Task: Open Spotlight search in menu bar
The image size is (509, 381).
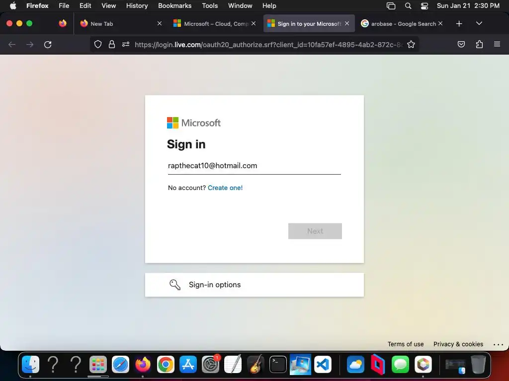Action: (x=408, y=6)
